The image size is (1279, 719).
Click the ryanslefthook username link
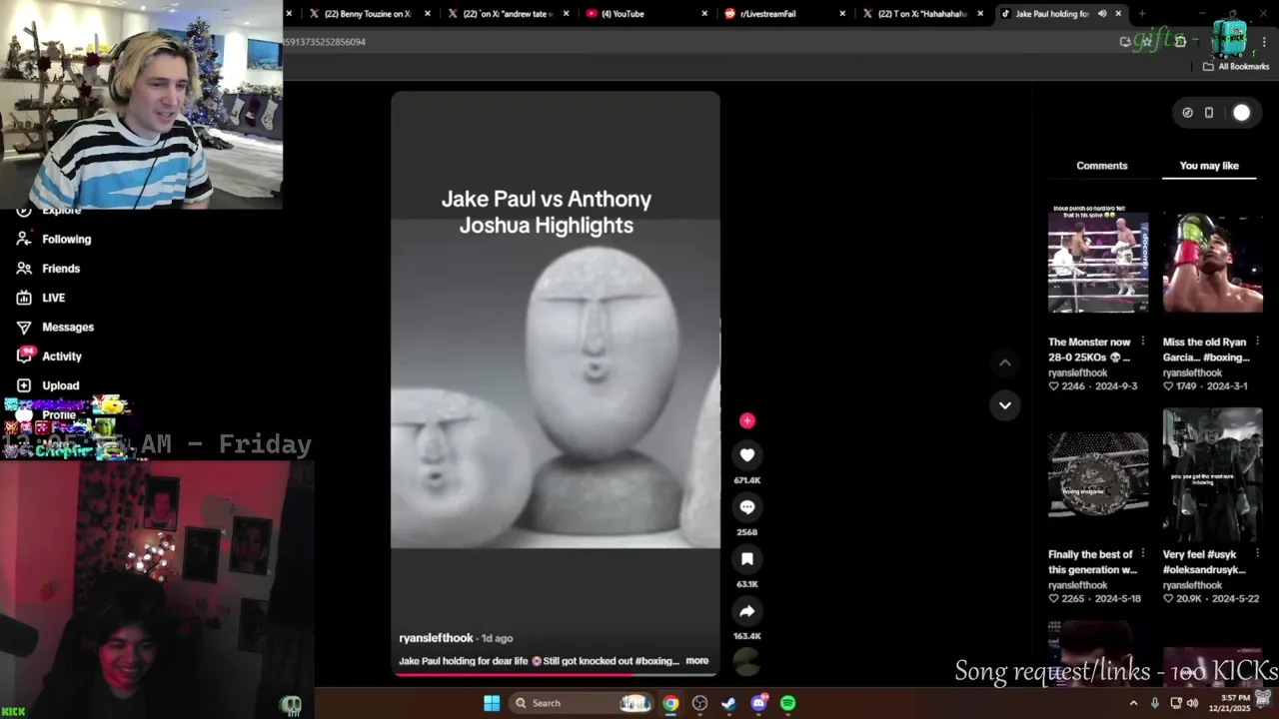[x=436, y=638]
